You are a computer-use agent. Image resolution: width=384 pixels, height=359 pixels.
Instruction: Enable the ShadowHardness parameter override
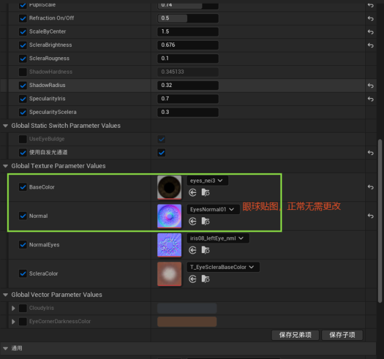23,72
